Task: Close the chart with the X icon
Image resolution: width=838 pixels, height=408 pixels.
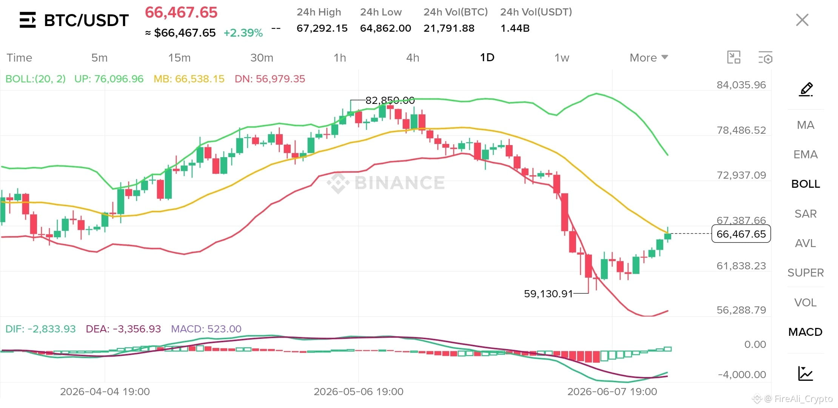Action: tap(802, 20)
